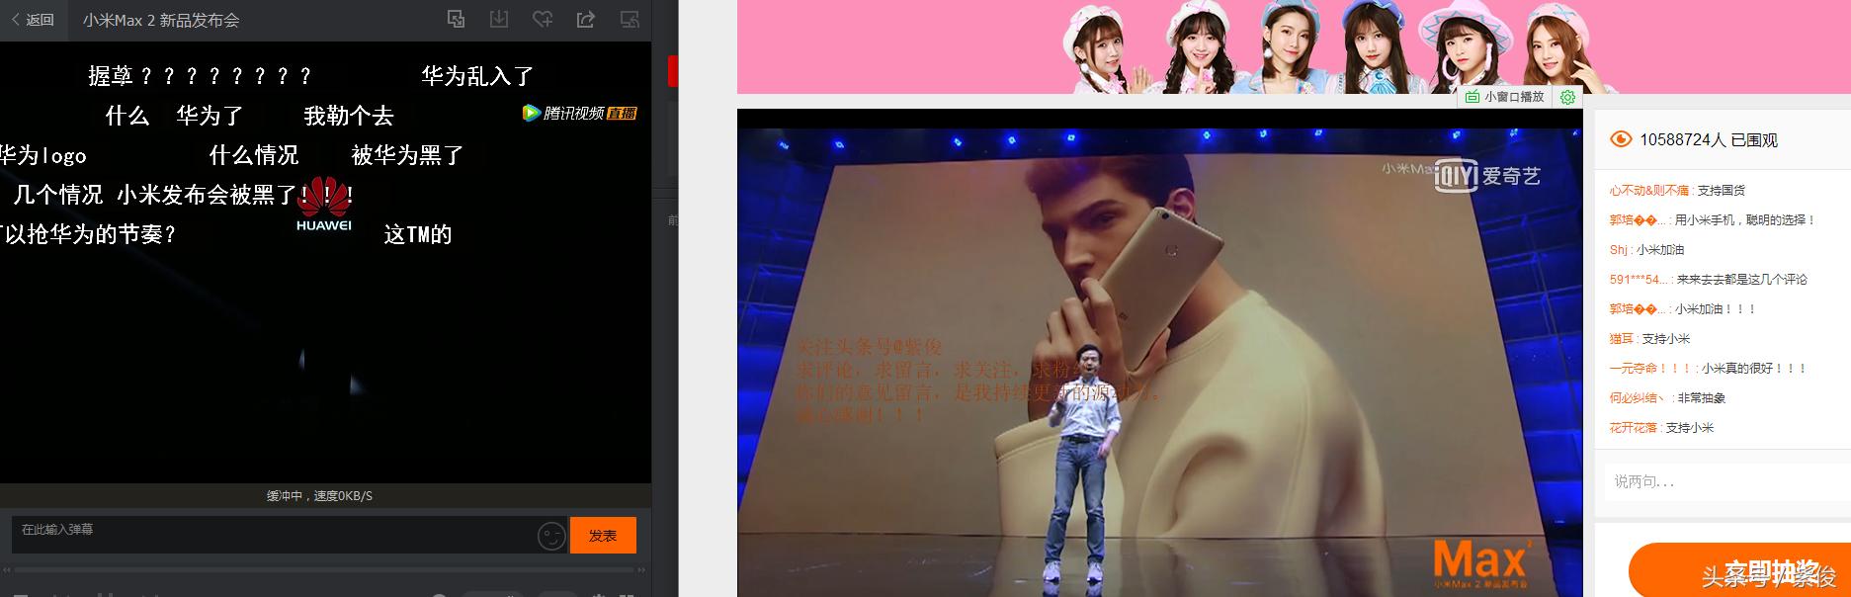
Task: Click the 发表 submit button
Action: (603, 536)
